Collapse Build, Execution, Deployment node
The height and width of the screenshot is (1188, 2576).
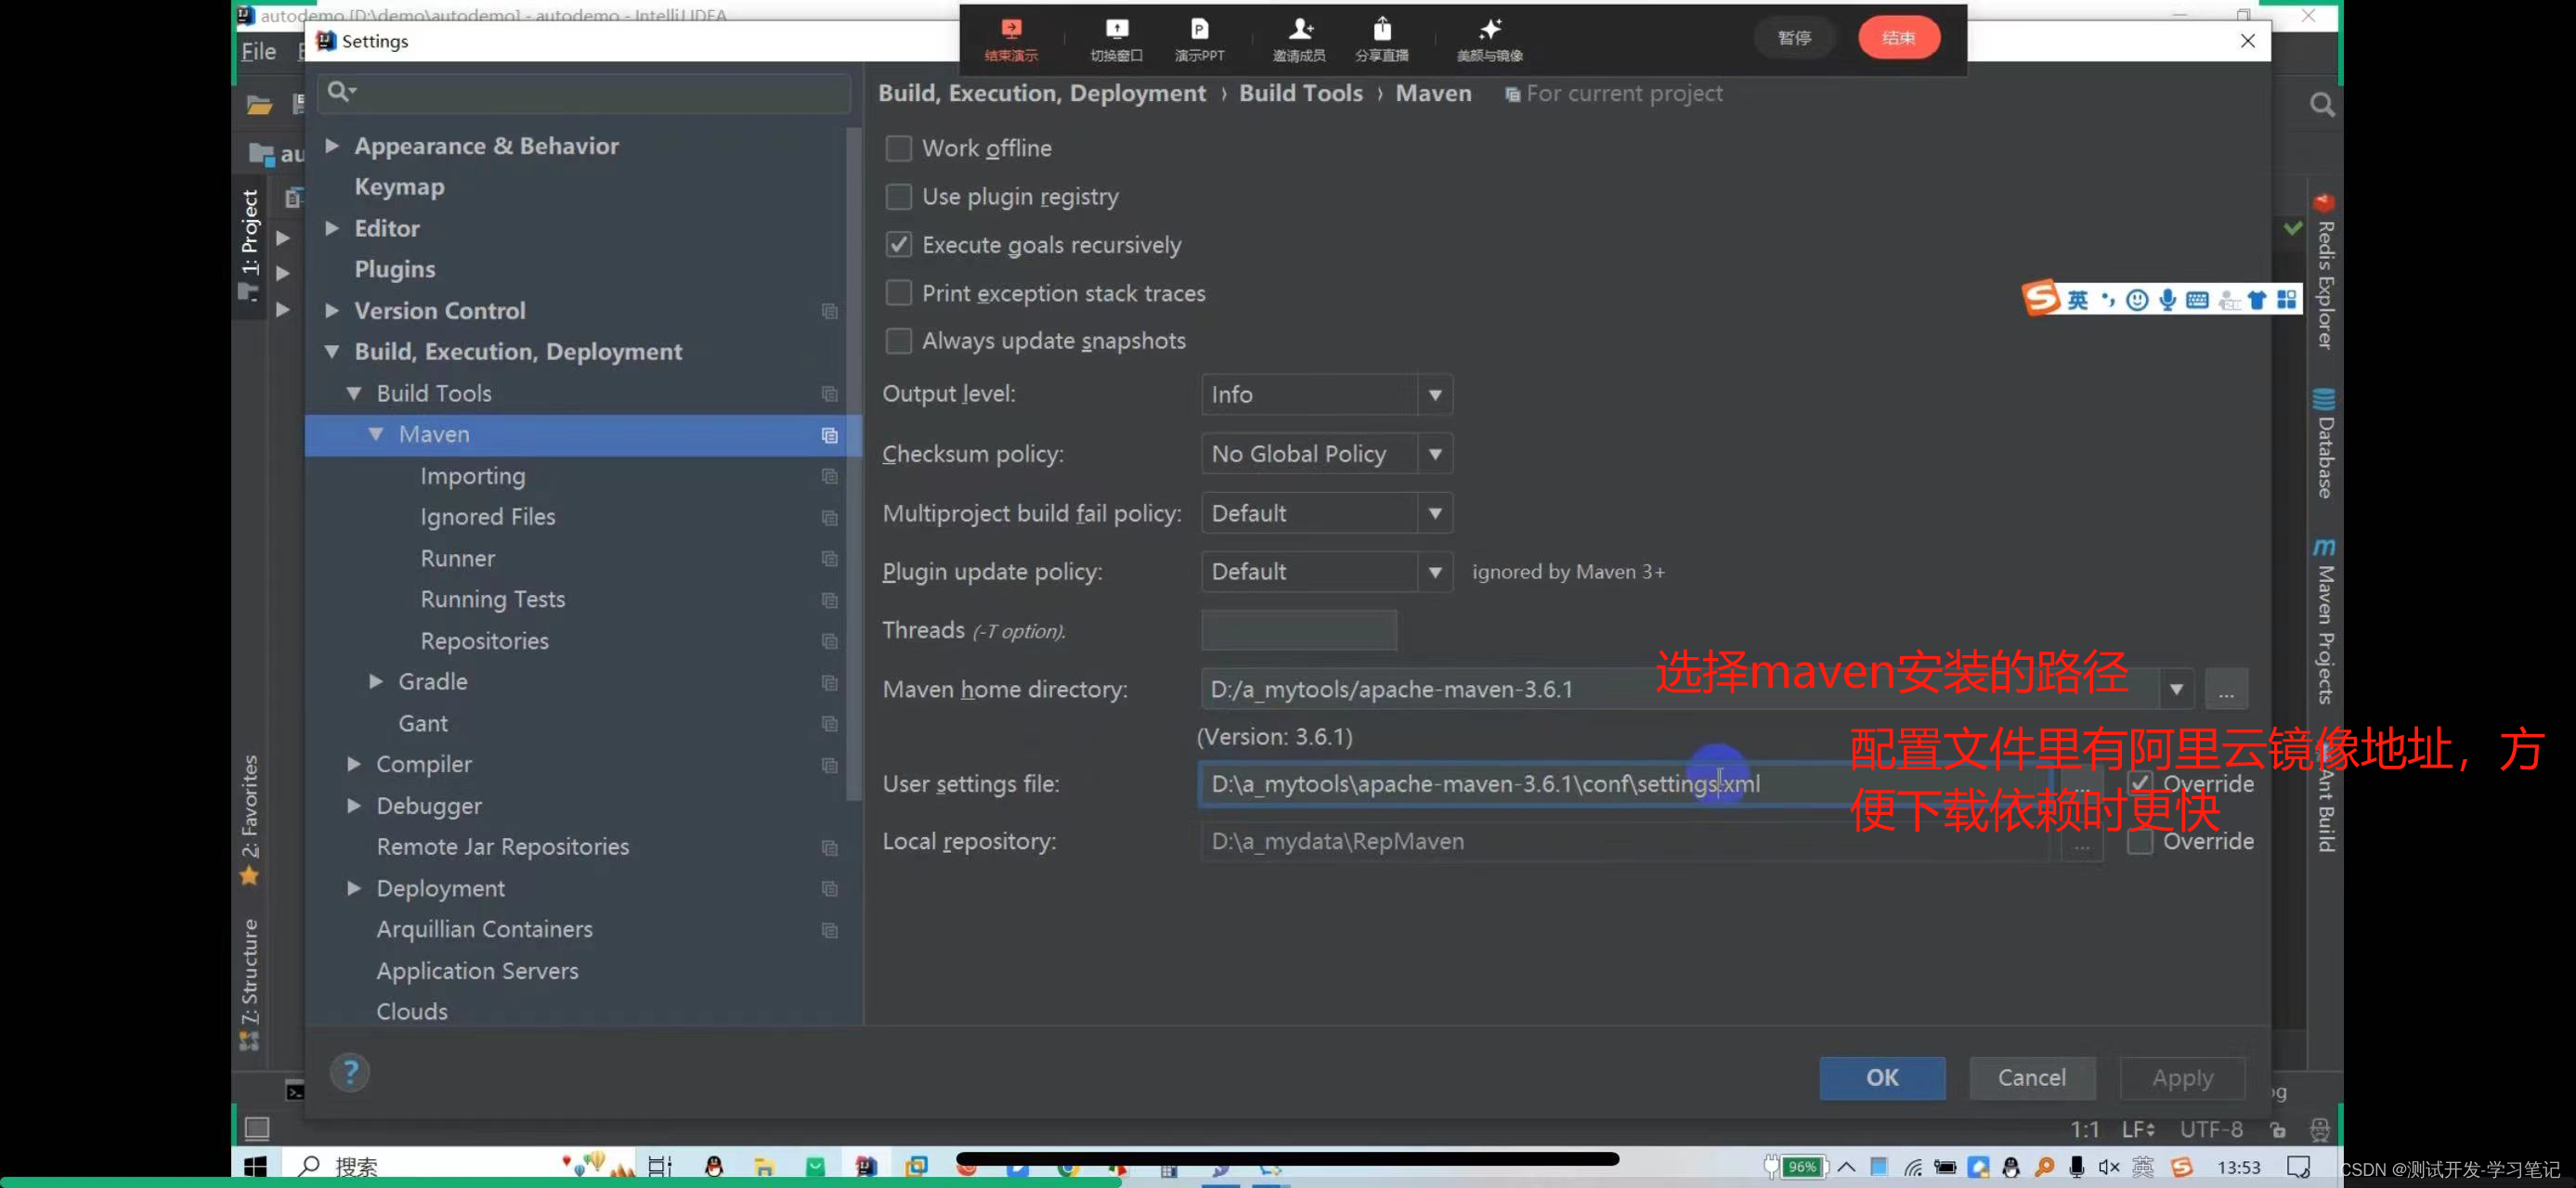(x=331, y=352)
